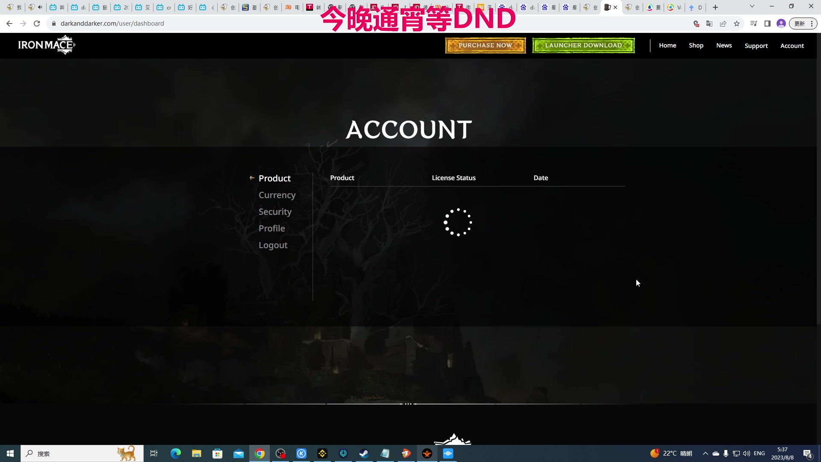Close the active darkanddarker tab
Viewport: 821px width, 462px height.
(x=615, y=7)
